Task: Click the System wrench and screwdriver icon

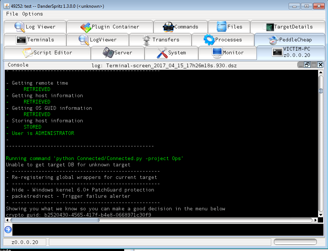Action: [162, 53]
